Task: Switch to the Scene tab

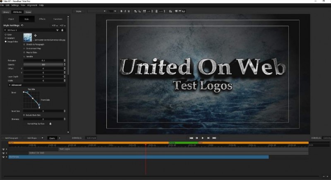Action: (x=28, y=12)
